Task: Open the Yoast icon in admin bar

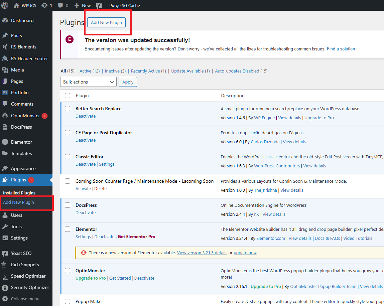Action: (x=99, y=5)
